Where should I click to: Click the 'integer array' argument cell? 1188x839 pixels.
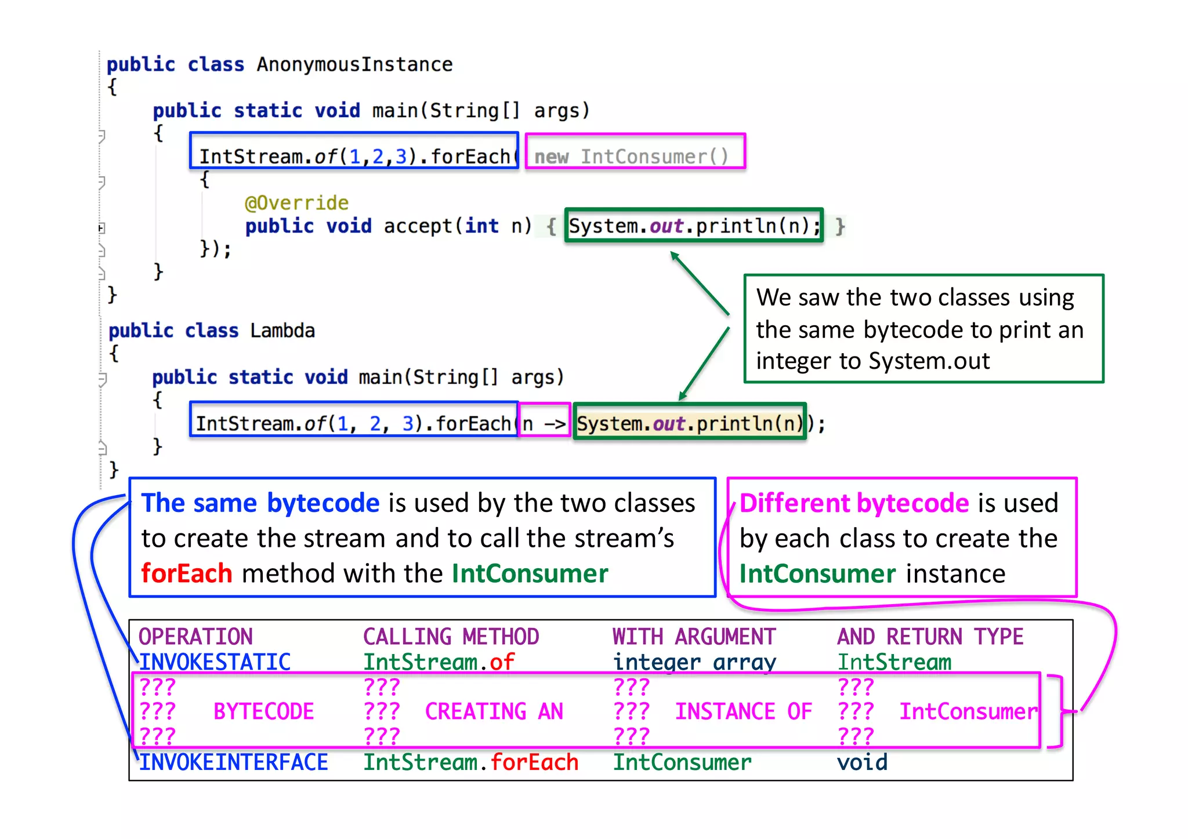coord(694,662)
